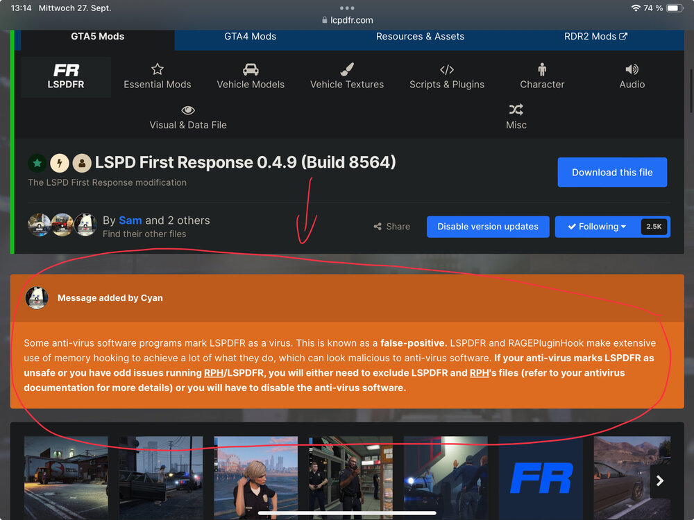The width and height of the screenshot is (694, 520).
Task: Open the blue FR logo thumbnail
Action: click(541, 478)
